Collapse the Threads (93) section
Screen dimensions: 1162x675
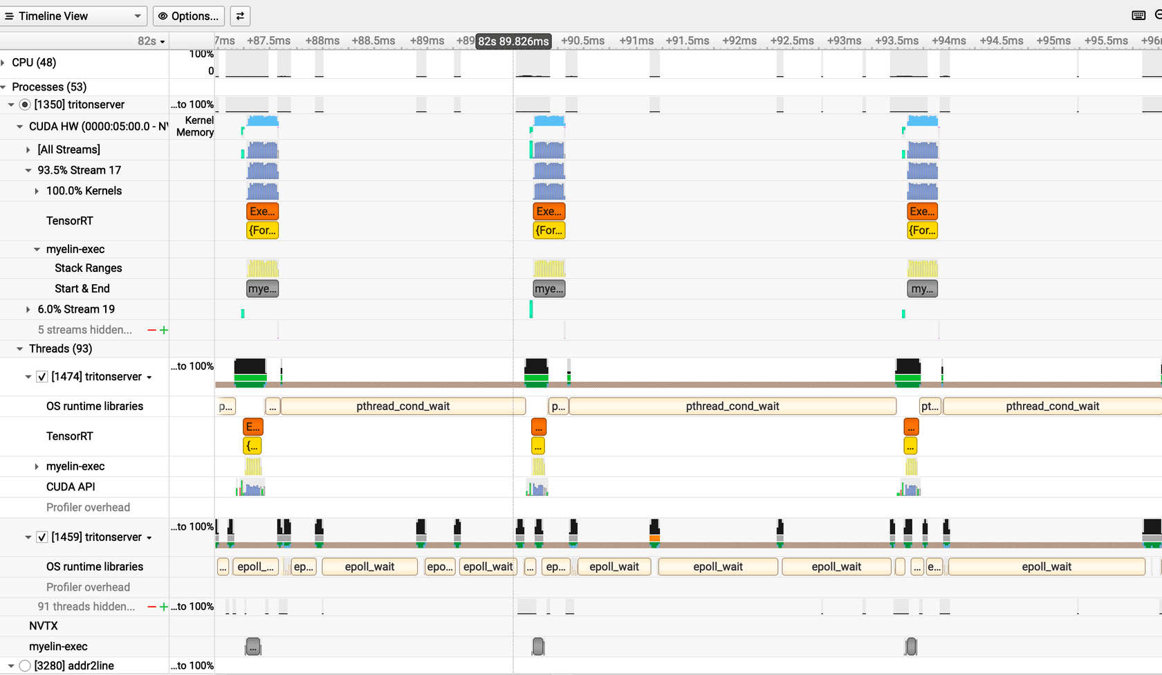(19, 349)
